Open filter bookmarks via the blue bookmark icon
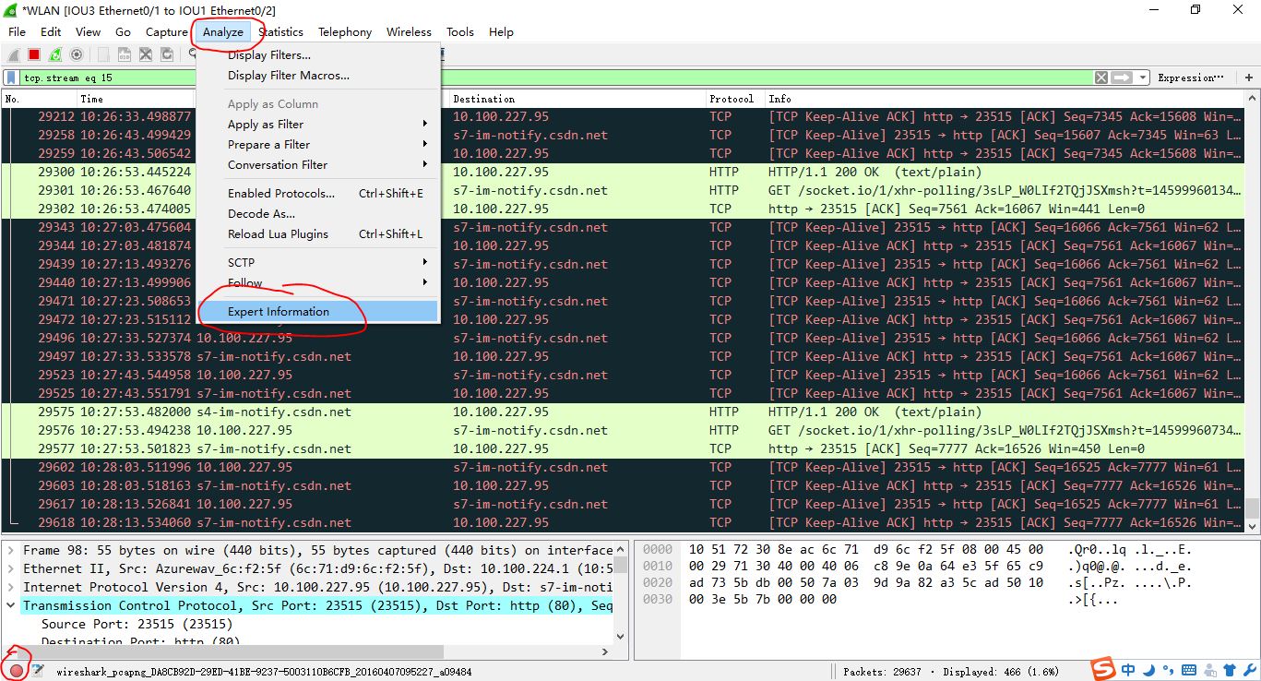The height and width of the screenshot is (681, 1261). (9, 78)
